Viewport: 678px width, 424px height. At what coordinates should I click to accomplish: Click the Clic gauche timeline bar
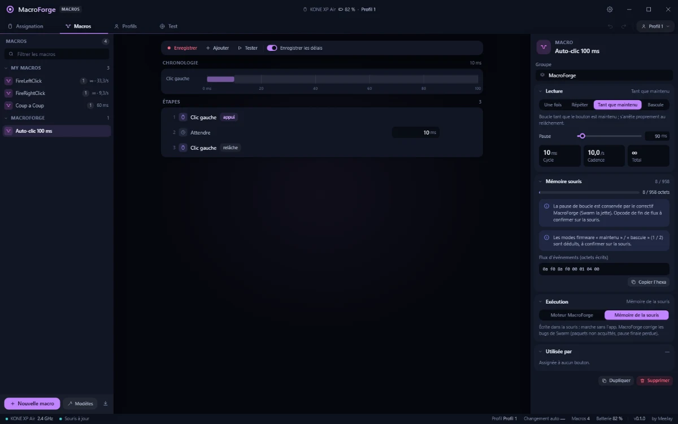tap(220, 79)
